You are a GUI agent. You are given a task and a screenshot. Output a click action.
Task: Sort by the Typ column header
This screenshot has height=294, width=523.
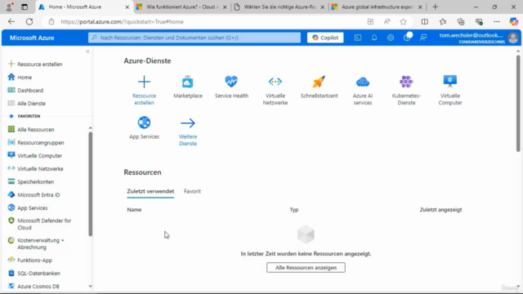pyautogui.click(x=294, y=210)
